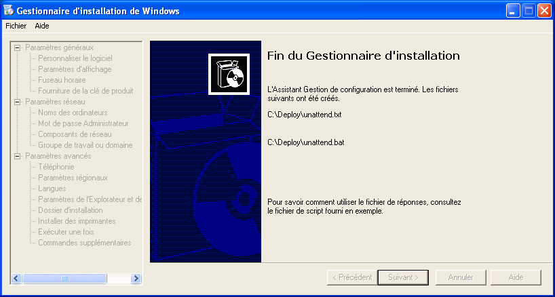Select Exécuter une fois tree item
The width and height of the screenshot is (555, 297).
pos(66,232)
